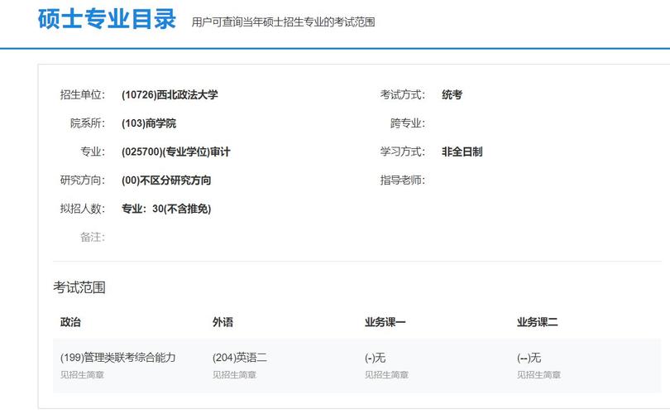This screenshot has width=670, height=414.
Task: Select the major value (025700)(专业学位)审计
Action: [175, 152]
